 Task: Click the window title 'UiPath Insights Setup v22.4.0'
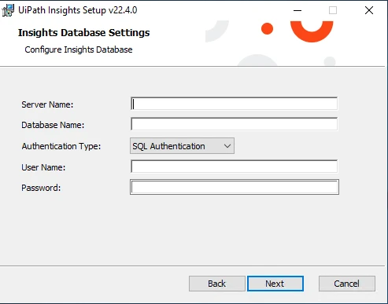coord(78,10)
